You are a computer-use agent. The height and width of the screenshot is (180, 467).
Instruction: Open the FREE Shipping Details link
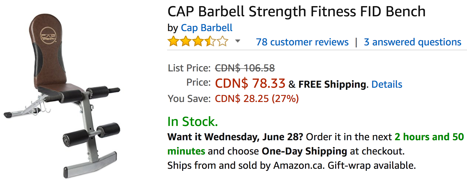coord(387,84)
